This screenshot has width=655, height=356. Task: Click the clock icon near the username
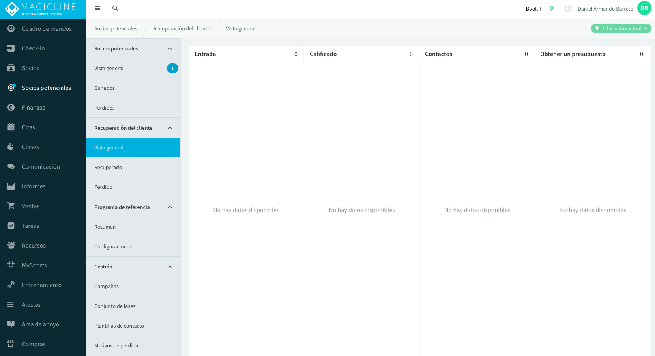point(568,9)
